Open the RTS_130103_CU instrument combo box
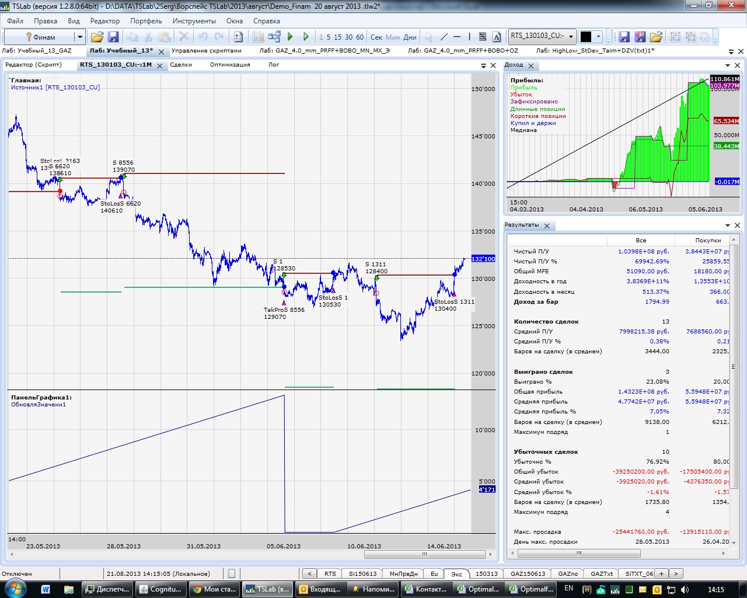Image resolution: width=747 pixels, height=598 pixels. coord(542,36)
